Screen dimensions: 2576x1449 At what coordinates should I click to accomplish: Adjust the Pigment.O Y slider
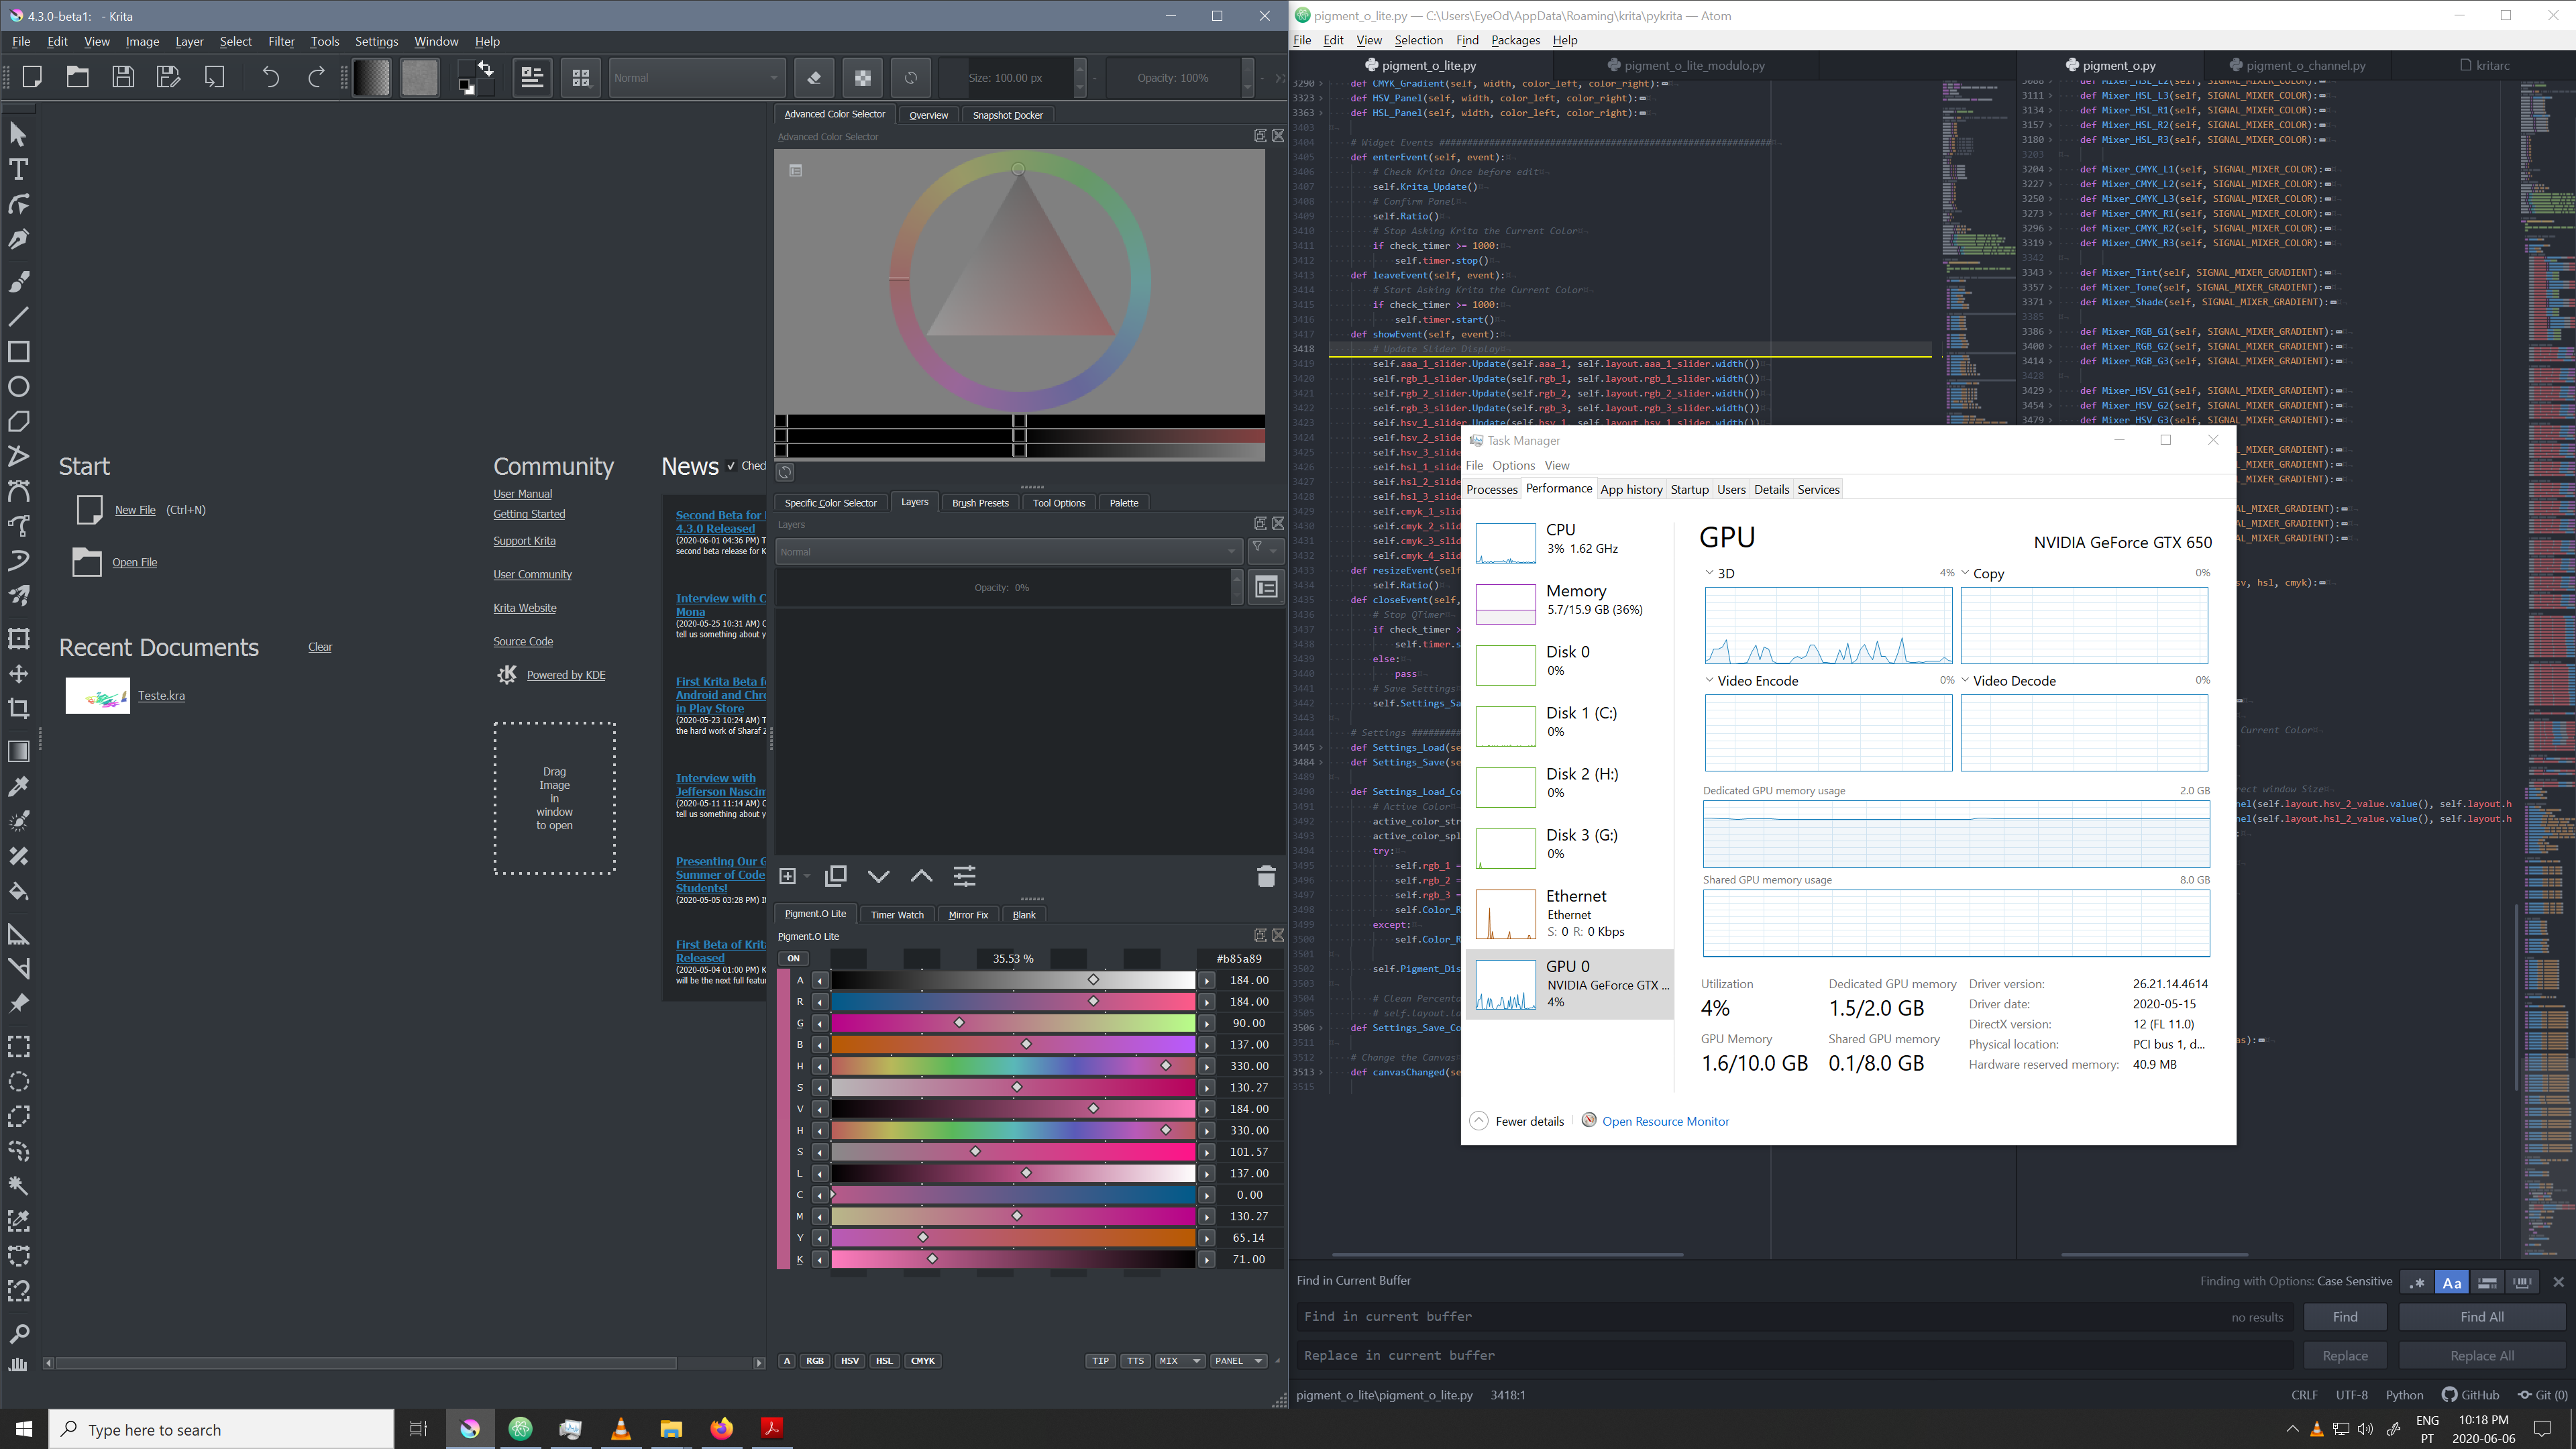click(x=1013, y=1238)
